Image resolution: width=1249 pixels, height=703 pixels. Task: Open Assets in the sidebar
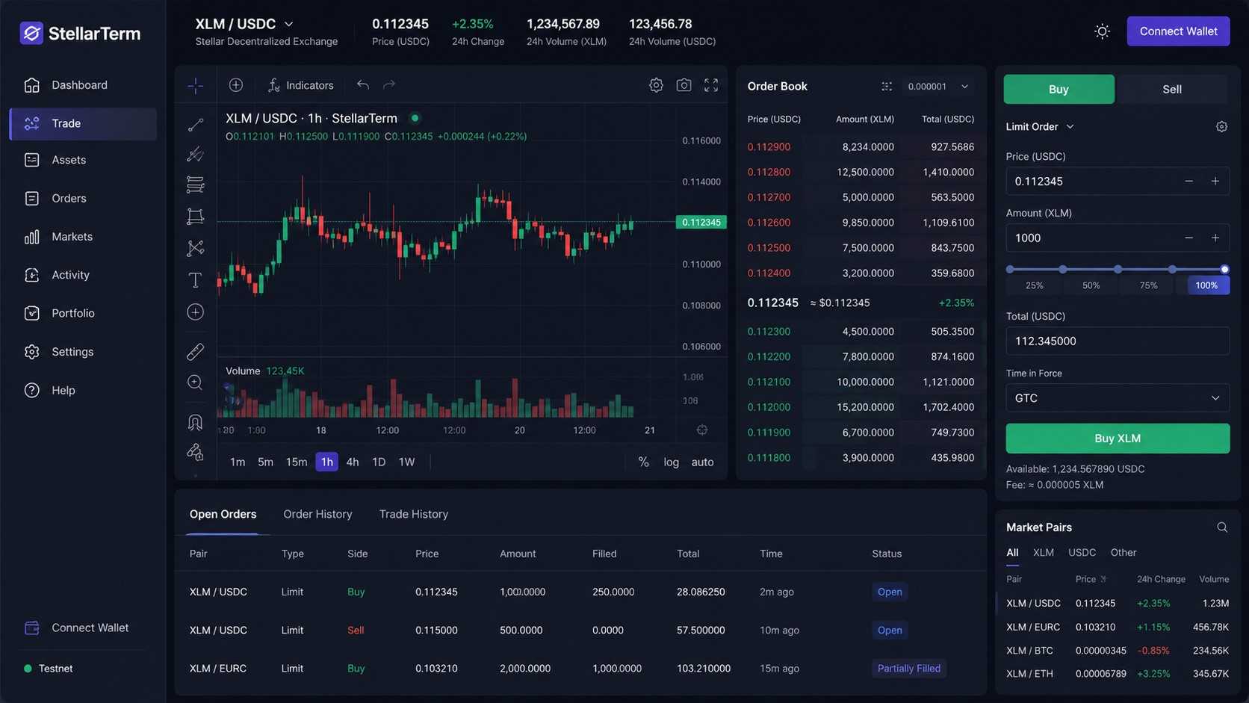click(x=83, y=160)
